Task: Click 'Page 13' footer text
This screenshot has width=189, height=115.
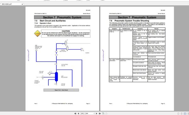Action: coord(163,104)
